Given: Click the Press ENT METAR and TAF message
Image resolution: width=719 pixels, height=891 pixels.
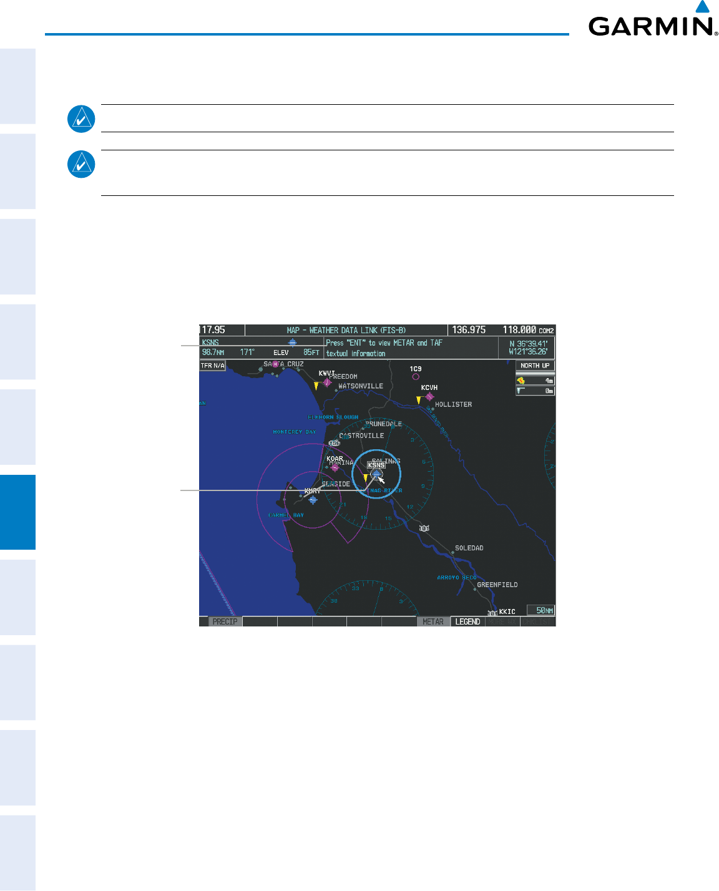Looking at the screenshot, I should point(384,348).
